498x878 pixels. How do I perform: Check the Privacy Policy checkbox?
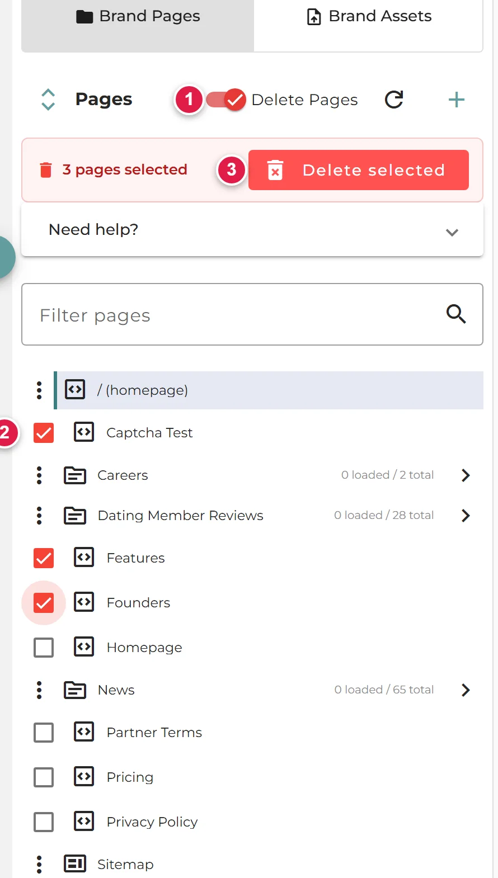tap(44, 822)
